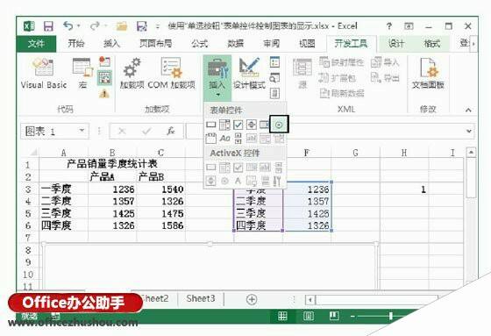
Task: Toggle use relative references for macros
Action: click(x=104, y=77)
